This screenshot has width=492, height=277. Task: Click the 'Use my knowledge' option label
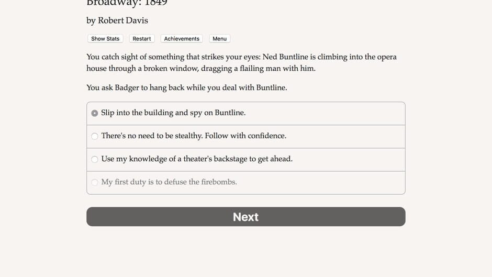(197, 159)
